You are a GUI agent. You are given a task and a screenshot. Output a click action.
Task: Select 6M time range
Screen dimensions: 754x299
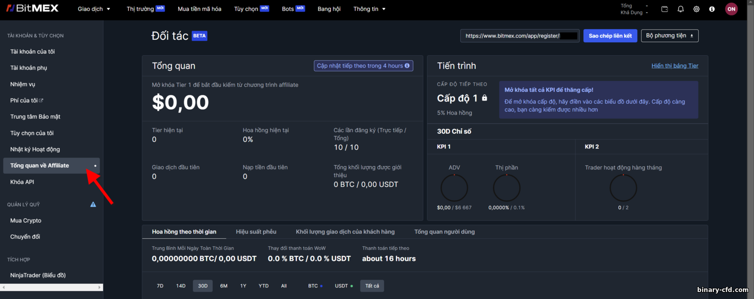(x=224, y=286)
